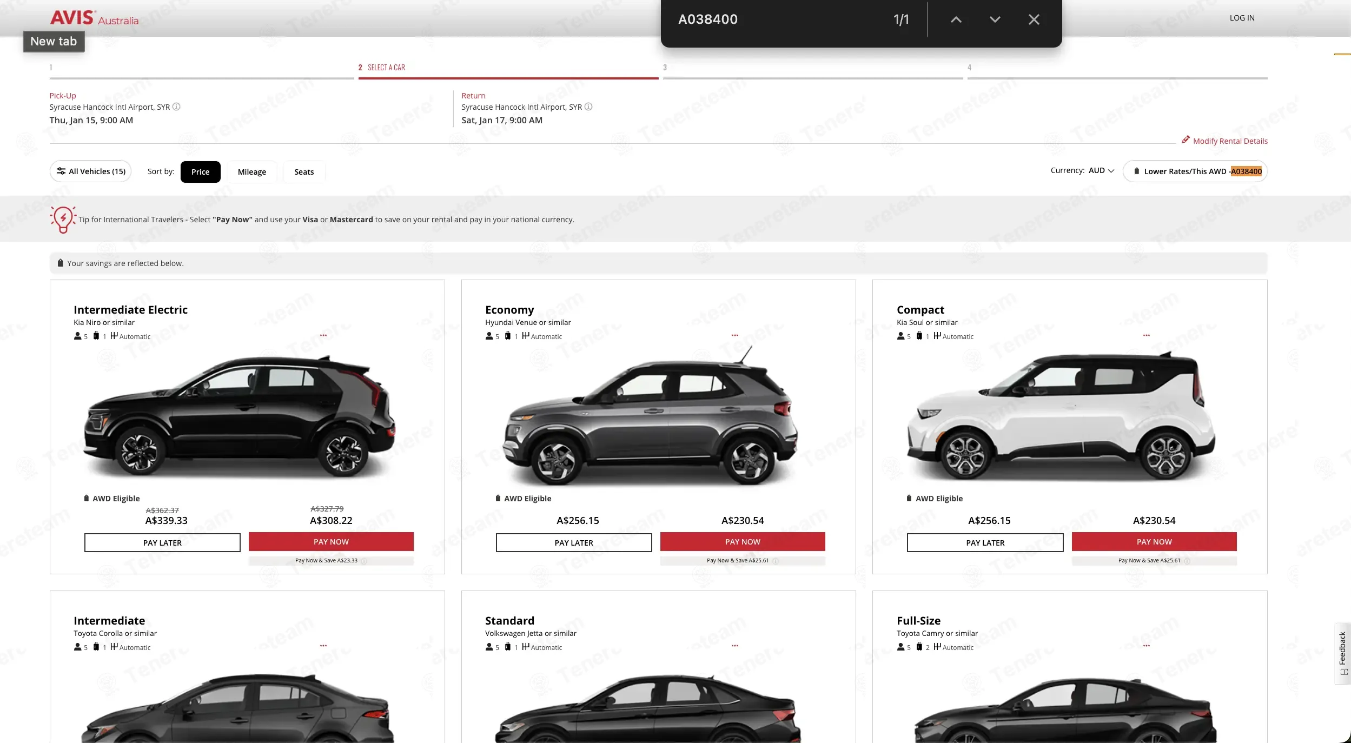Click the Compact card title

tap(920, 310)
